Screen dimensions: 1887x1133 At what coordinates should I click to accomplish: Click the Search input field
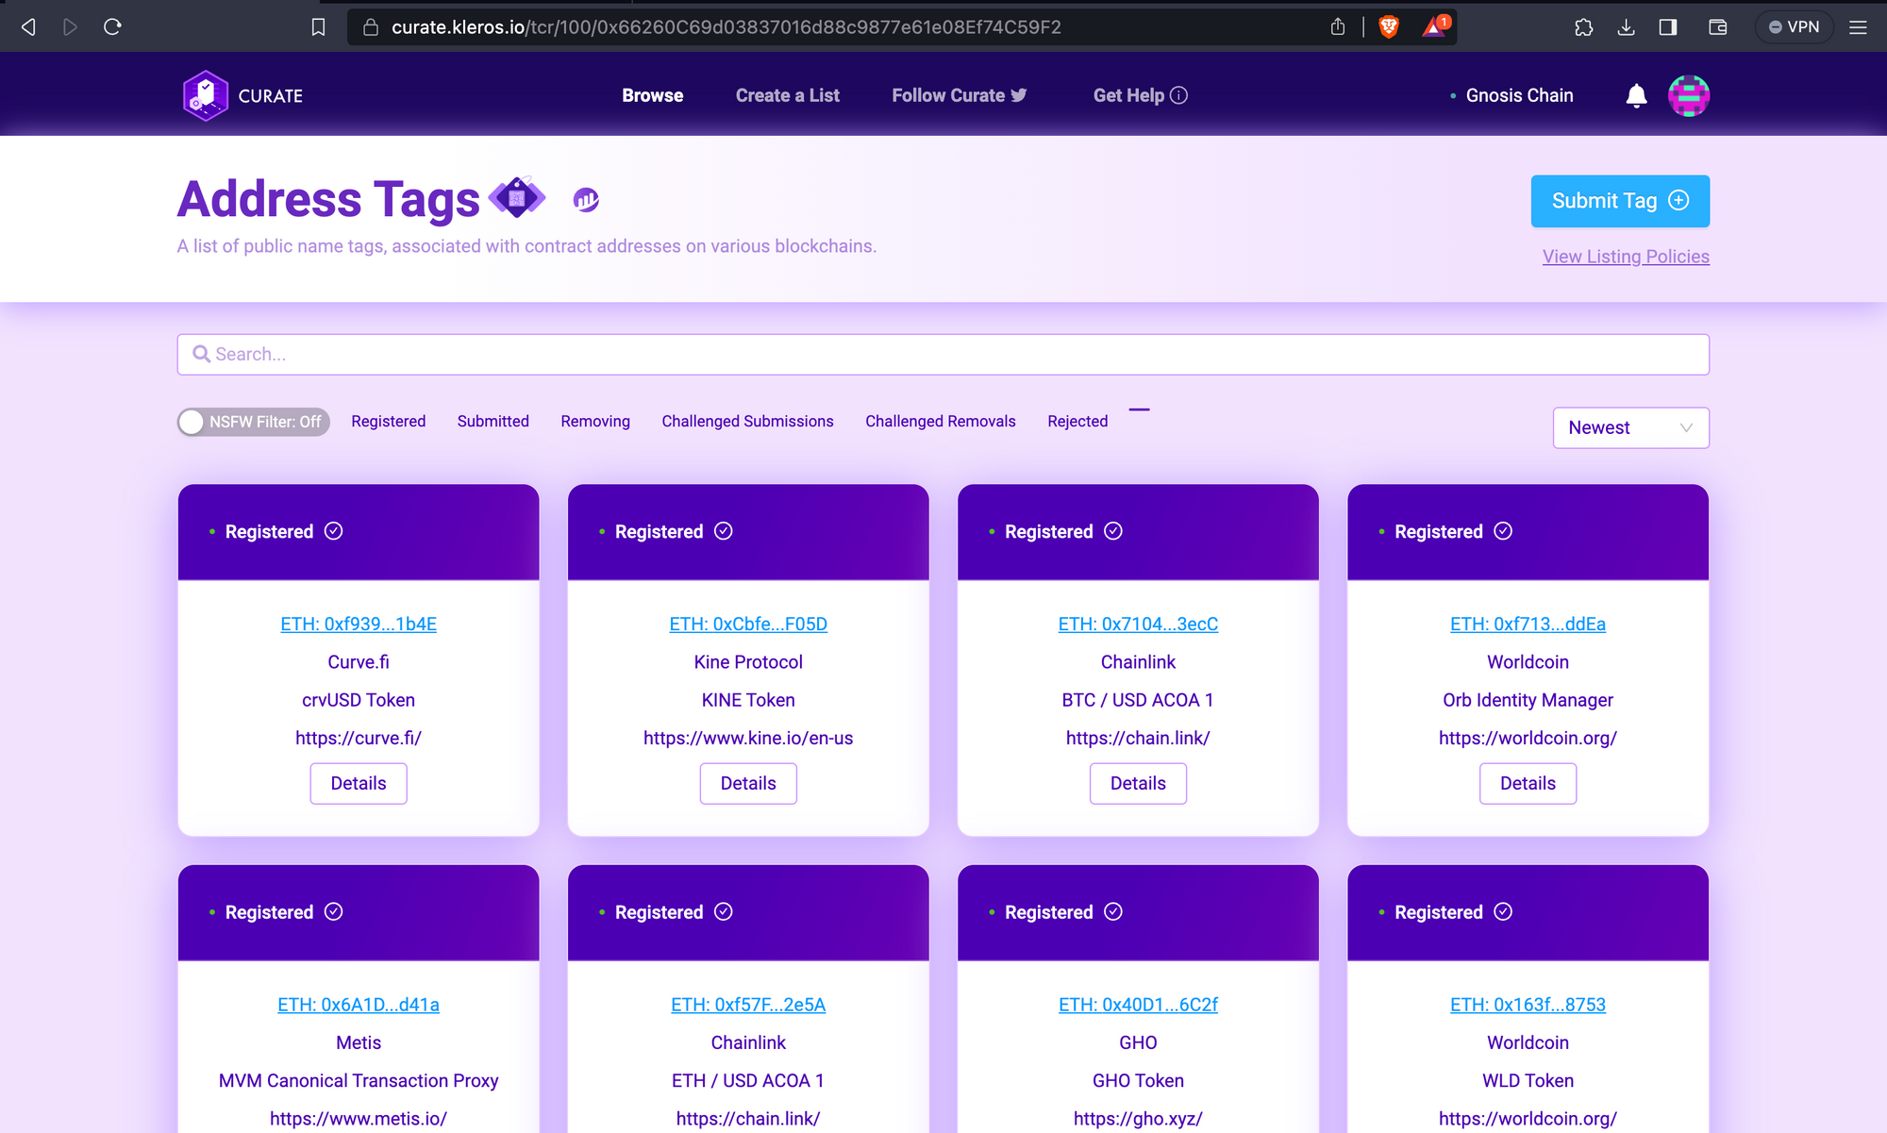943,355
